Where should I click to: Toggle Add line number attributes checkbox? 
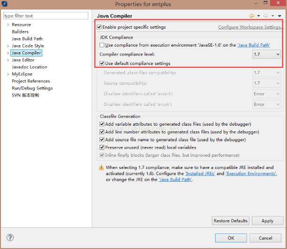102,132
